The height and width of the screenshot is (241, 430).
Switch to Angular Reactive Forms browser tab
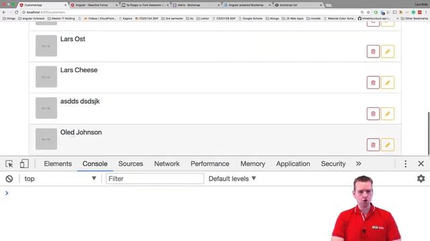pyautogui.click(x=94, y=5)
